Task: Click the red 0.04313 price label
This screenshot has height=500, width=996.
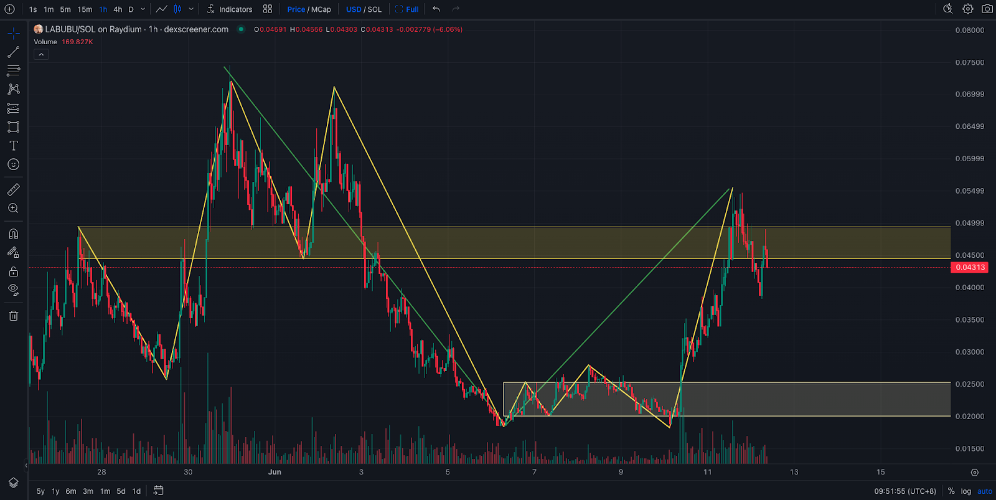Action: point(970,268)
